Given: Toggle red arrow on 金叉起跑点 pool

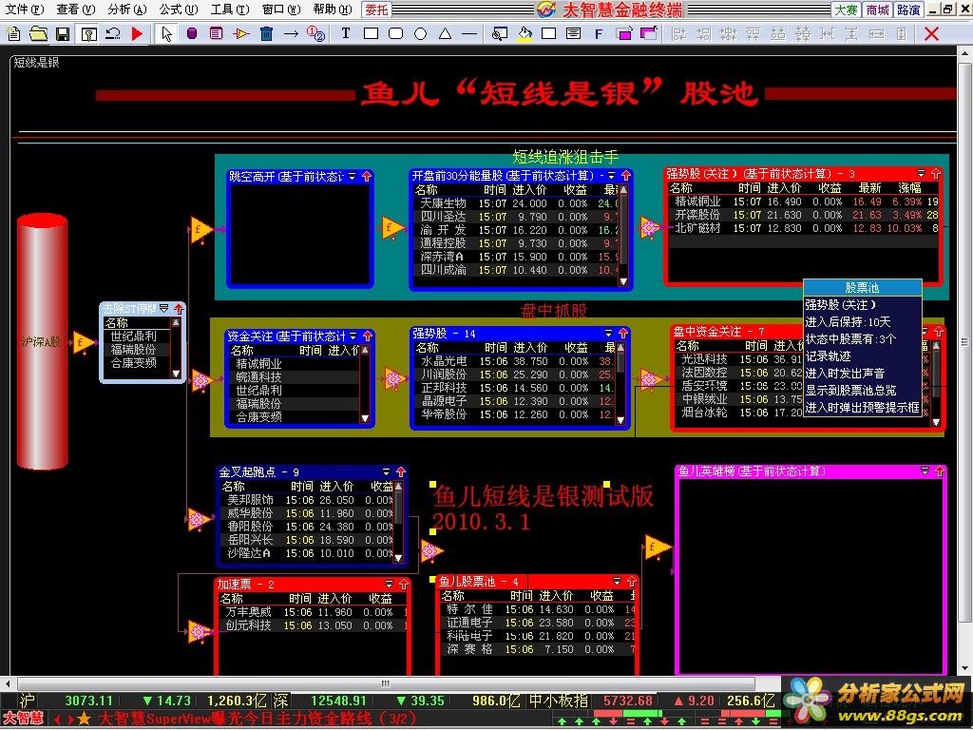Looking at the screenshot, I should (x=401, y=471).
